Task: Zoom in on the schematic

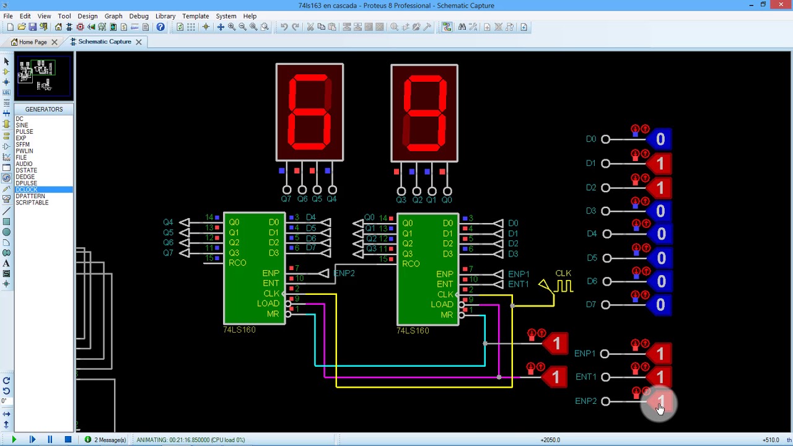Action: (x=232, y=27)
